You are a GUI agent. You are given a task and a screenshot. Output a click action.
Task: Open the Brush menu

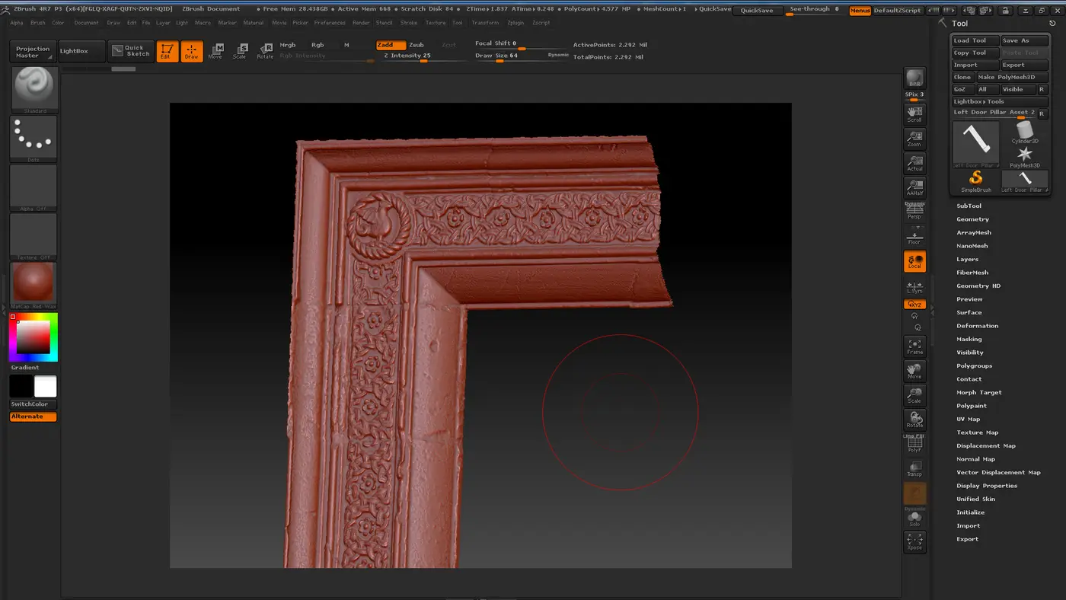(x=37, y=23)
